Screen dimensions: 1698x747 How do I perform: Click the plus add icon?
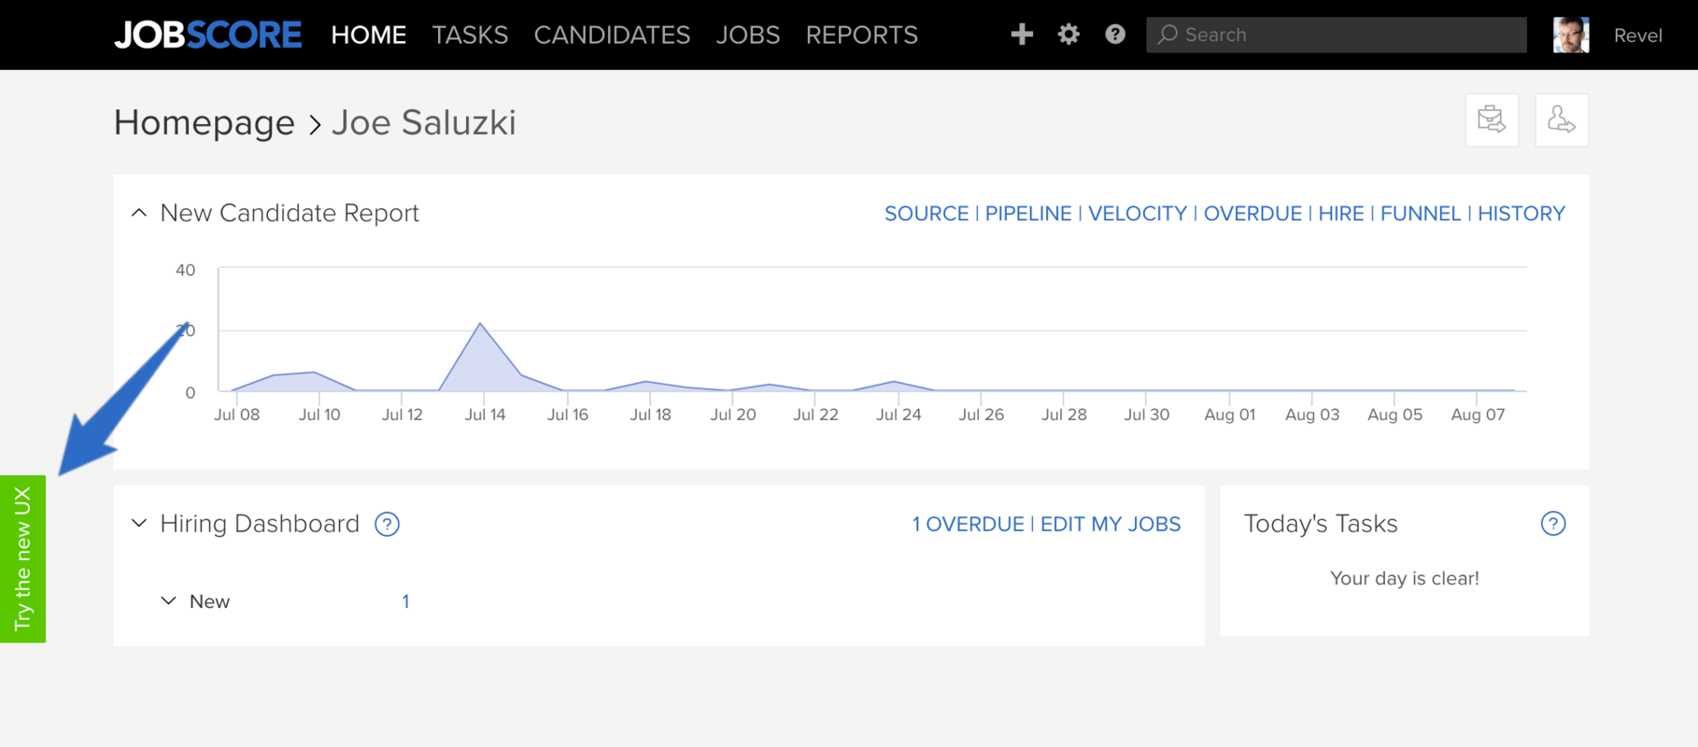tap(1022, 35)
